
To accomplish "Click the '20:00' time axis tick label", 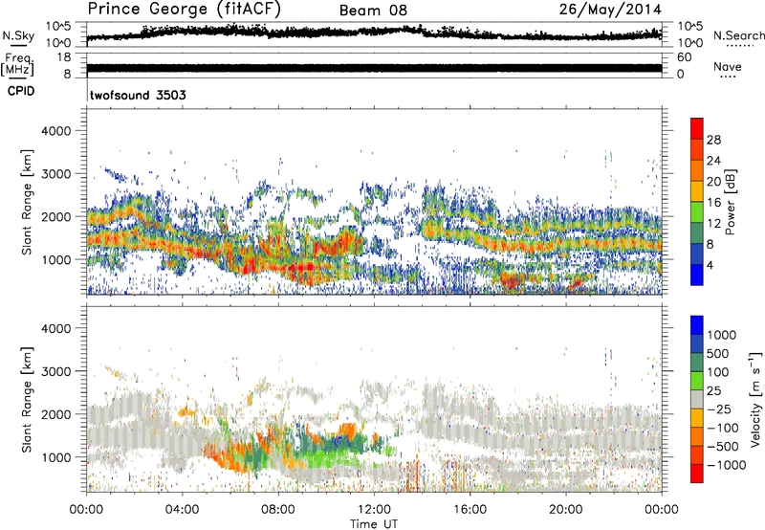I will (566, 510).
